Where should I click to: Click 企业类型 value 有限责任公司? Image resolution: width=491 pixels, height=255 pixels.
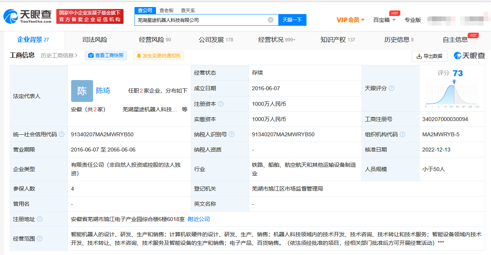tap(125, 169)
